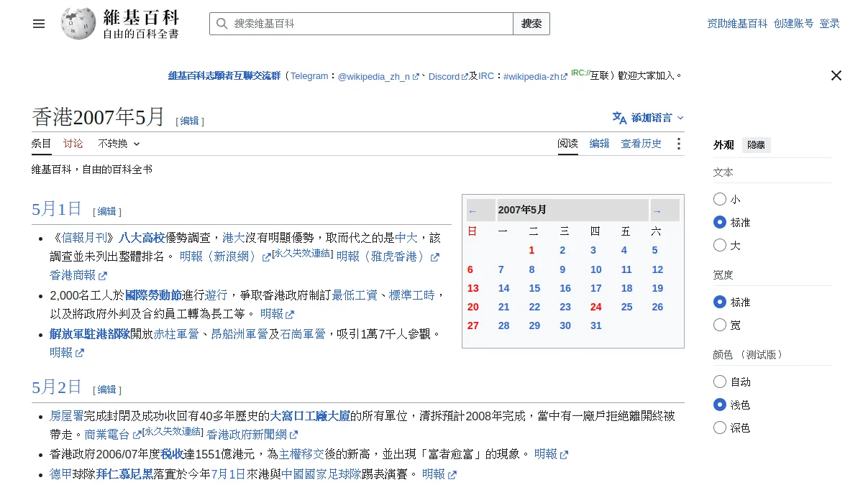This screenshot has height=485, width=863.
Task: Open the 房屋署 link
Action: 67,416
